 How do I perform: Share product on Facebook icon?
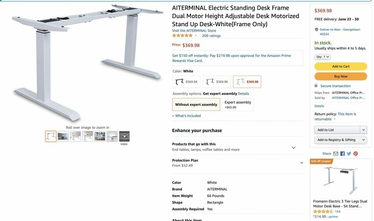(x=342, y=154)
